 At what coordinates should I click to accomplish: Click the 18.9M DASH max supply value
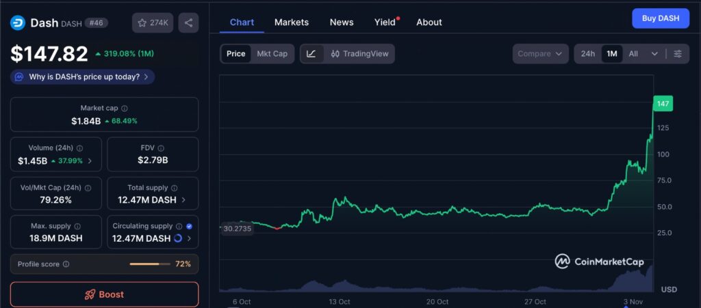click(x=56, y=238)
